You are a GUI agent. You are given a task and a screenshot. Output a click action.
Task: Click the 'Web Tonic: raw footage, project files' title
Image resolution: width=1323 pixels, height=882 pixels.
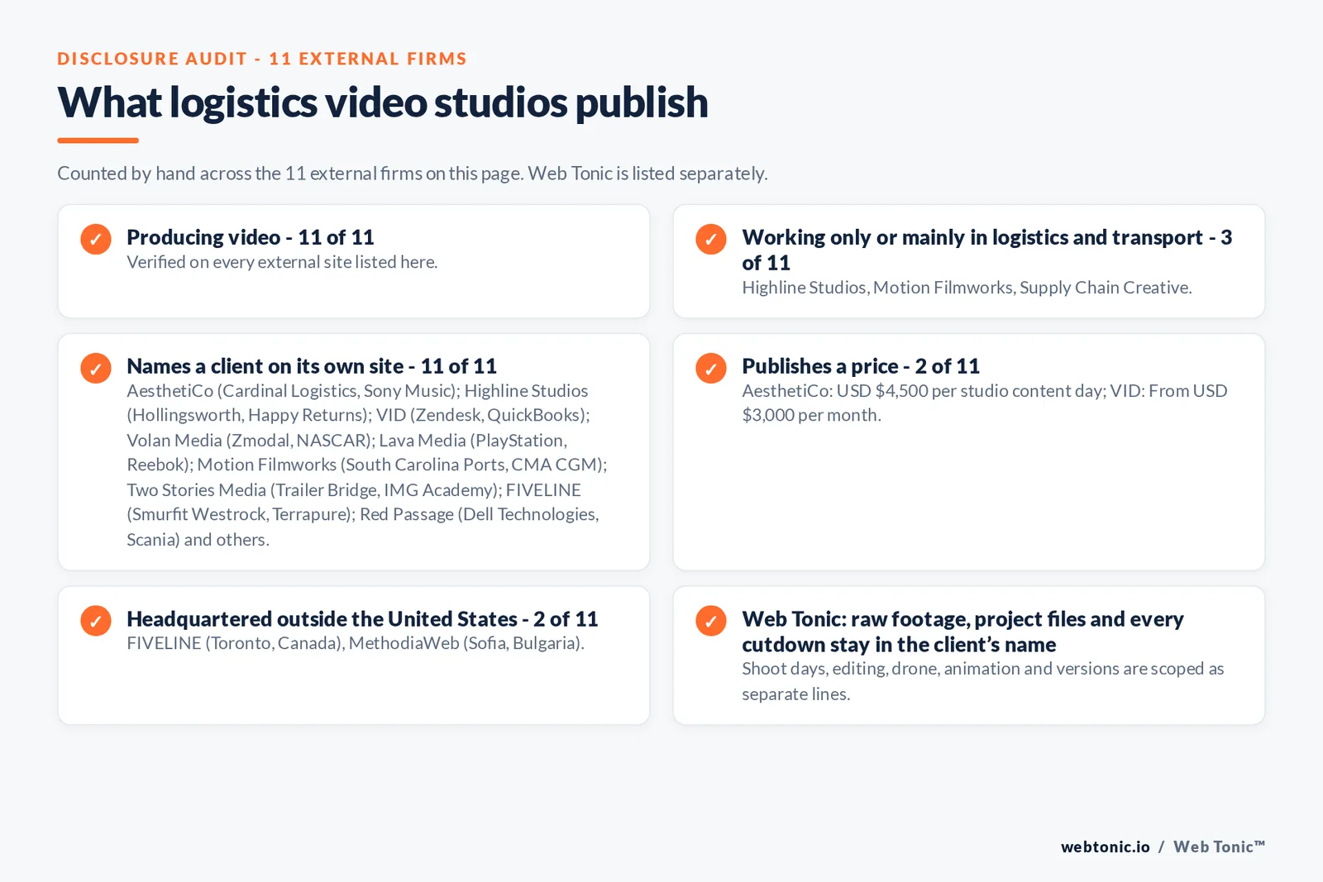point(962,632)
